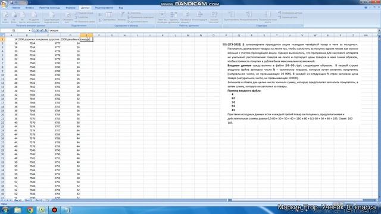Select cell C1 'скидка на дорогих'
This screenshot has height=214, width=381.
pyautogui.click(x=48, y=39)
